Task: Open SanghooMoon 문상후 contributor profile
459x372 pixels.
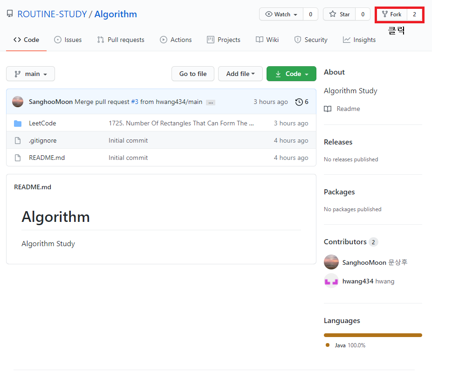Action: point(375,262)
